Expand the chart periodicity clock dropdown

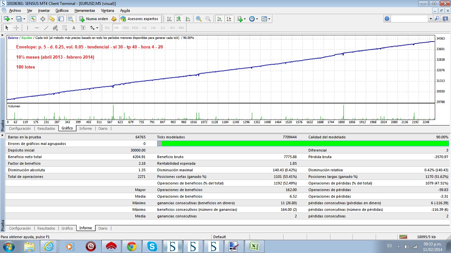257,19
